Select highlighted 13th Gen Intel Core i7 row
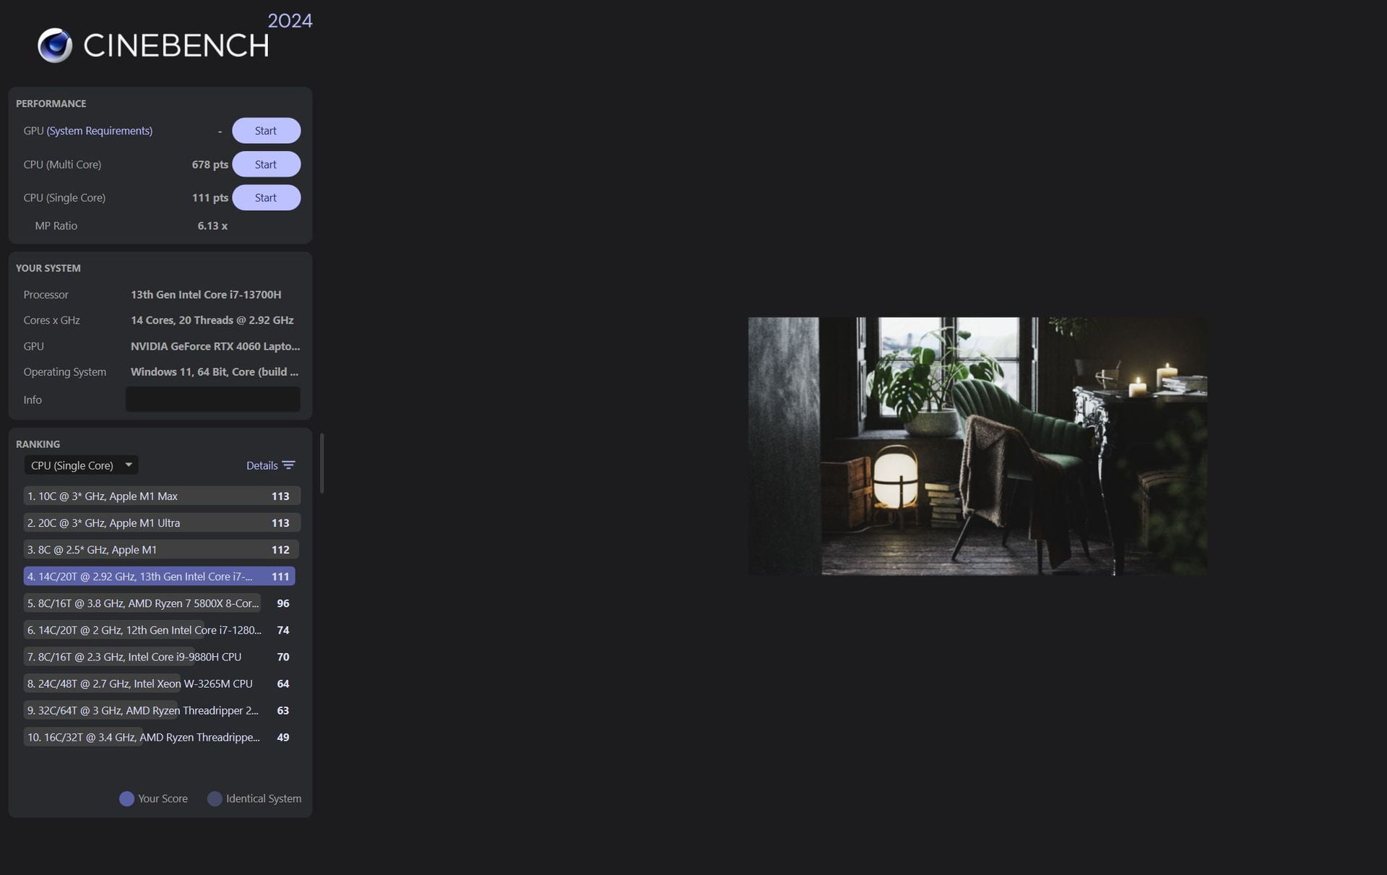1387x875 pixels. coord(160,576)
